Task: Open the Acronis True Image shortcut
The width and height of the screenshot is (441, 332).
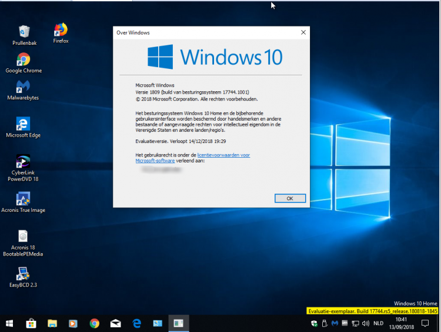Action: click(x=24, y=199)
